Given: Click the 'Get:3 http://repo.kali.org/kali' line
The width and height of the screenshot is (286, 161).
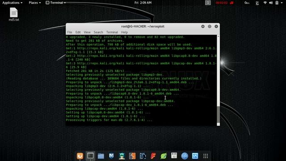Looking at the screenshot, I should (141, 65).
